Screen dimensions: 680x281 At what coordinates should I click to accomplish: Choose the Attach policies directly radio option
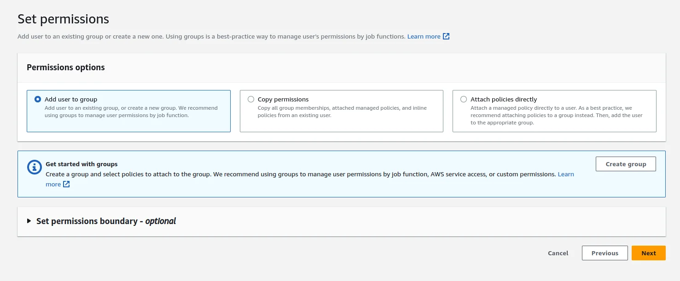click(464, 99)
